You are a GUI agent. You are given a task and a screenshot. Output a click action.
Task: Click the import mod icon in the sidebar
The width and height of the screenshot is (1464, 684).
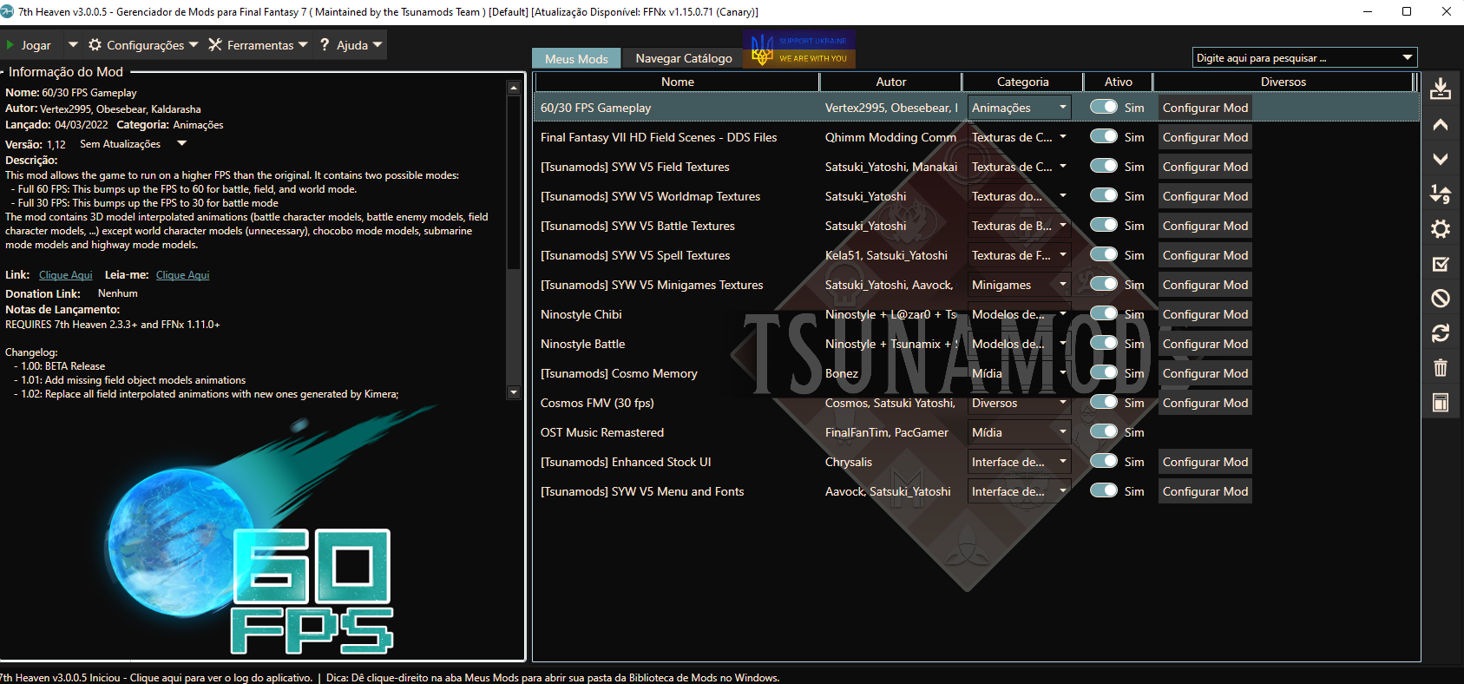(1441, 89)
